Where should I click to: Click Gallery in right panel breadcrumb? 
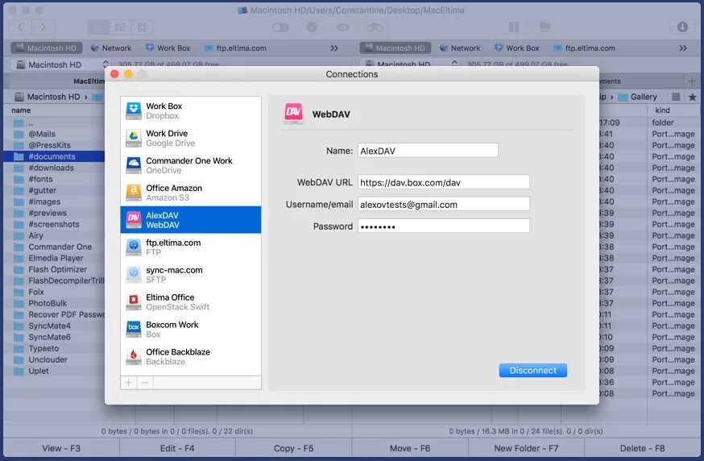638,97
